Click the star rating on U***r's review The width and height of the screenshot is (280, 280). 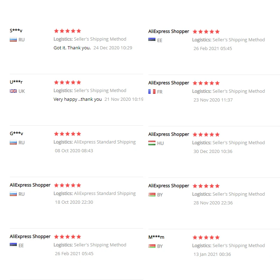(x=67, y=82)
